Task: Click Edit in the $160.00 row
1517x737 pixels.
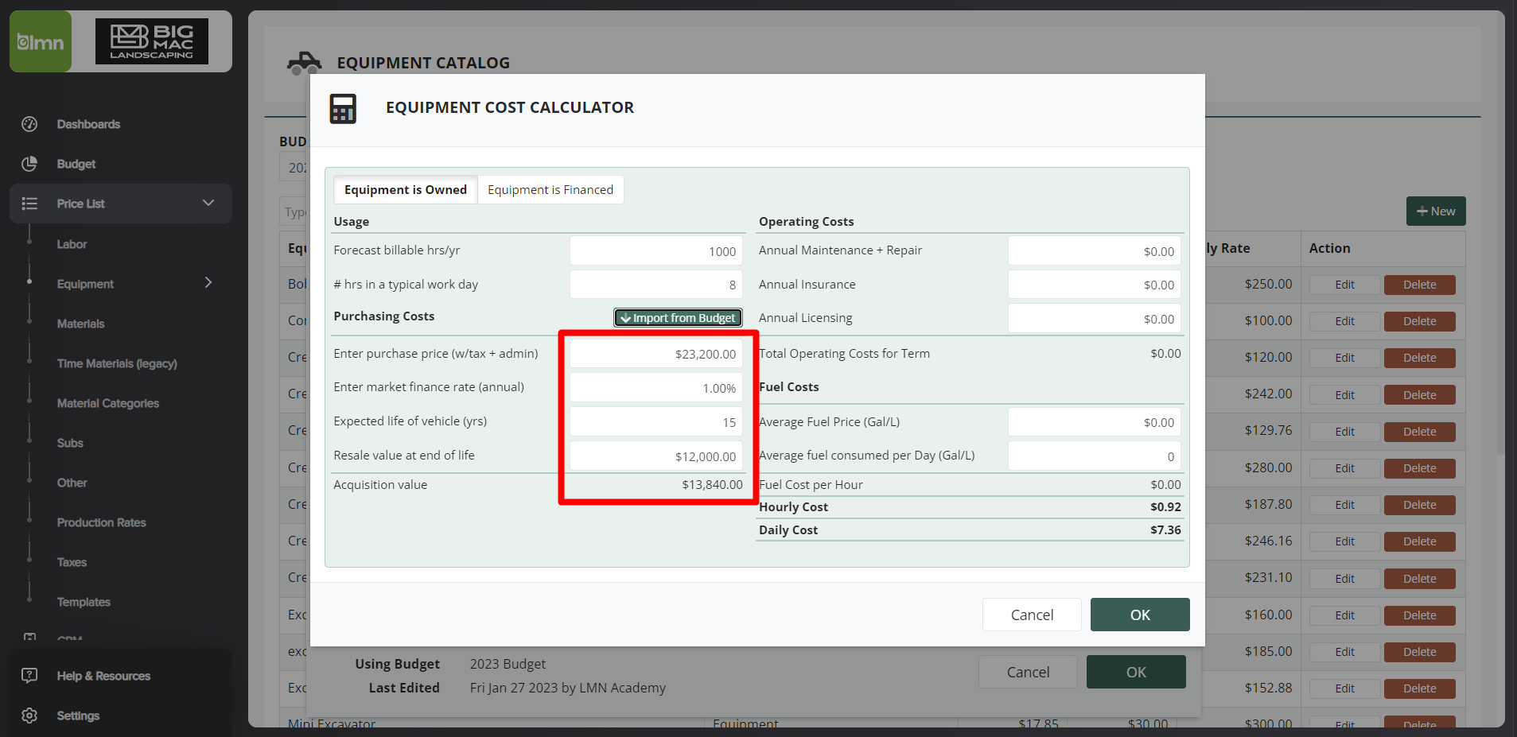Action: click(x=1344, y=615)
